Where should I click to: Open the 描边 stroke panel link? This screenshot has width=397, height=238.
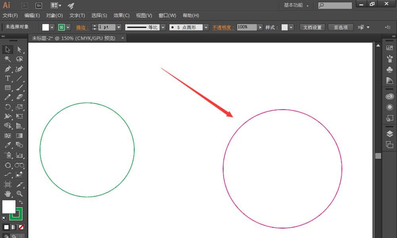(82, 27)
